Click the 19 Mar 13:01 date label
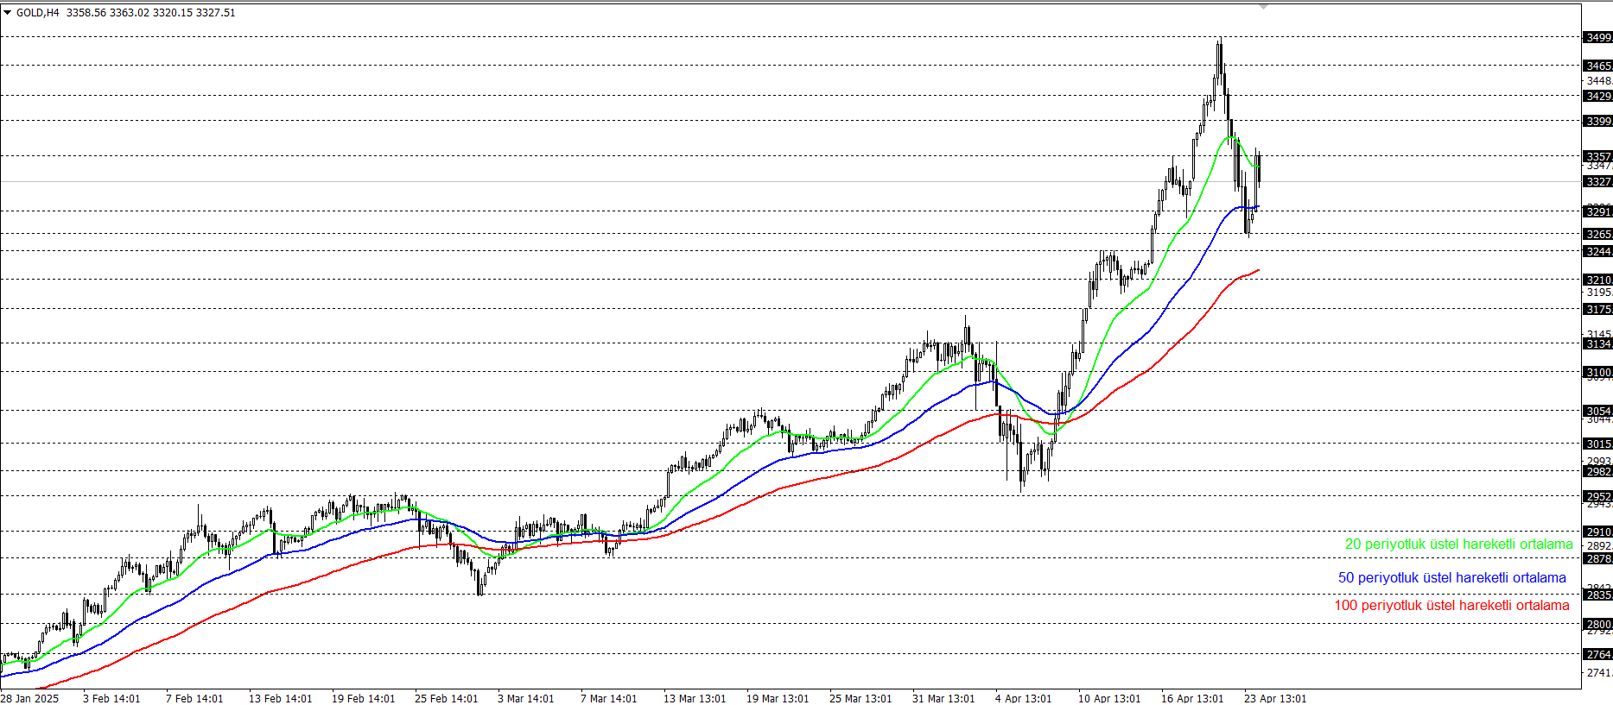 pyautogui.click(x=778, y=698)
